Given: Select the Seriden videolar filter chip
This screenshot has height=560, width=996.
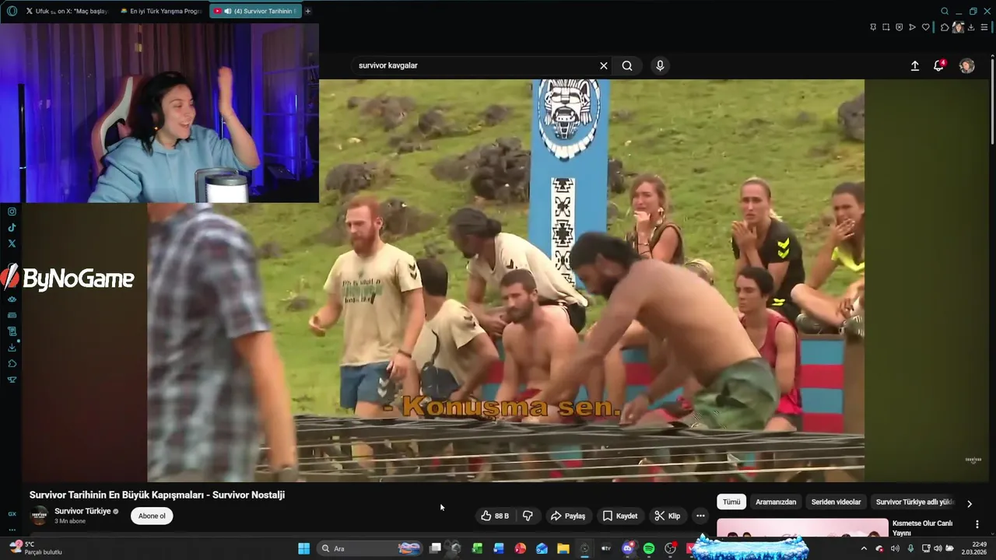Looking at the screenshot, I should pyautogui.click(x=836, y=502).
